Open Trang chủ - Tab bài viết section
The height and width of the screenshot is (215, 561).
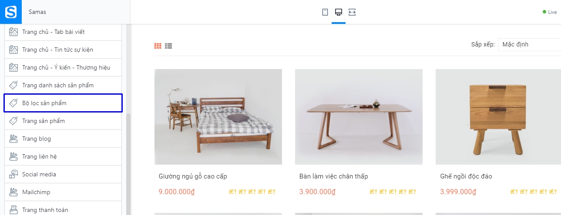pos(63,32)
